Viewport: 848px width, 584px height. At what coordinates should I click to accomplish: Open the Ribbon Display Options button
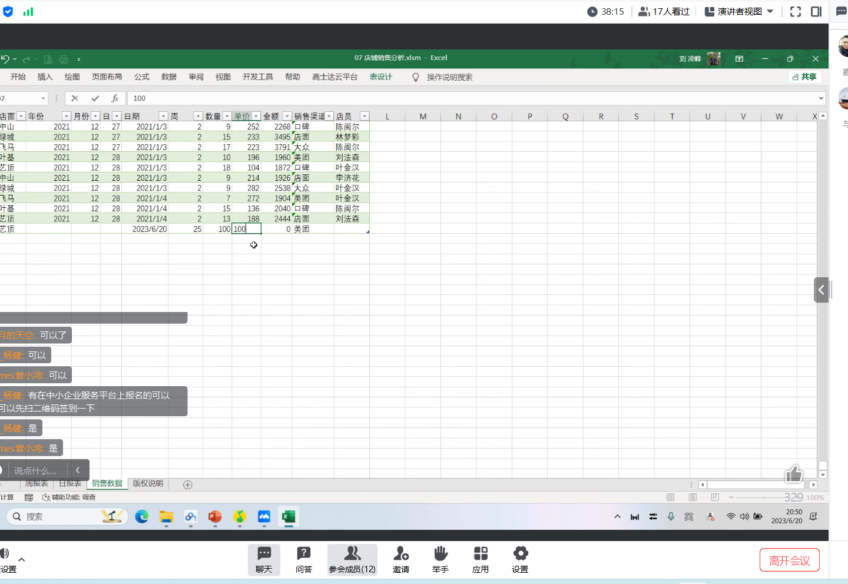[739, 59]
